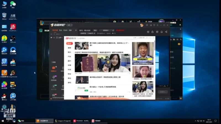The width and height of the screenshot is (221, 124).
Task: Select the first orange scene tab
Action: click(x=55, y=30)
